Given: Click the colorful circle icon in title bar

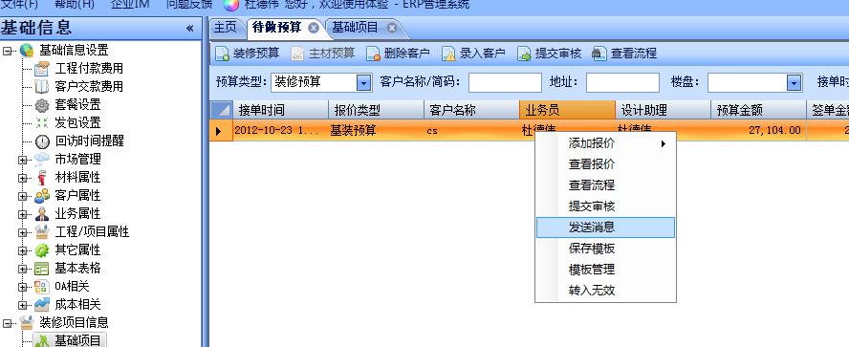Looking at the screenshot, I should [230, 5].
